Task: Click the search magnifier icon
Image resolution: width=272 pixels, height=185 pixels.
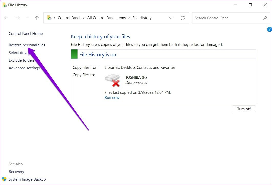Action: tap(265, 18)
